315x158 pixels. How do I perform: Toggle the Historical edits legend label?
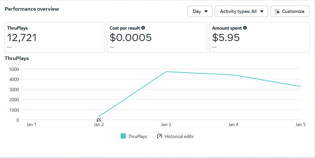pos(179,136)
